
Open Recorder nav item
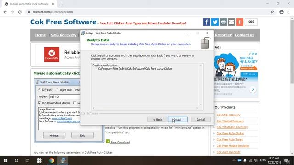[x=223, y=35]
